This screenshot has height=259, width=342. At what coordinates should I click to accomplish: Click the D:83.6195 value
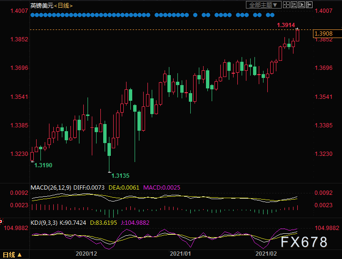[x=103, y=222]
